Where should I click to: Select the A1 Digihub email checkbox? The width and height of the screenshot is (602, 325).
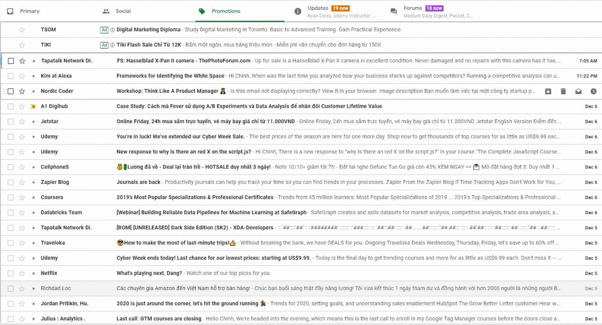tap(11, 106)
